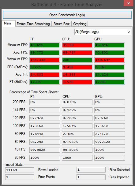The image size is (135, 186).
Task: Click the FT Avg. FT field 14.332
Action: coord(45,75)
